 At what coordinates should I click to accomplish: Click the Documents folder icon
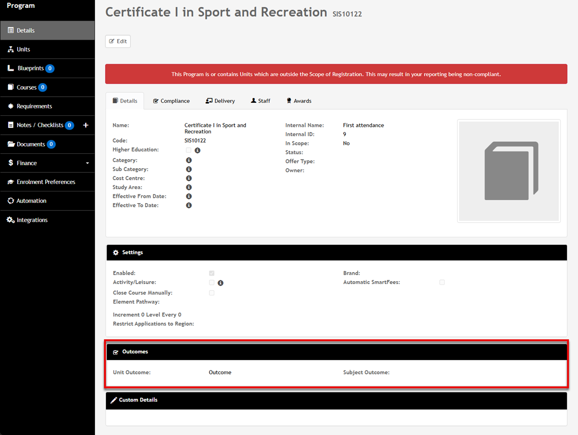point(11,145)
